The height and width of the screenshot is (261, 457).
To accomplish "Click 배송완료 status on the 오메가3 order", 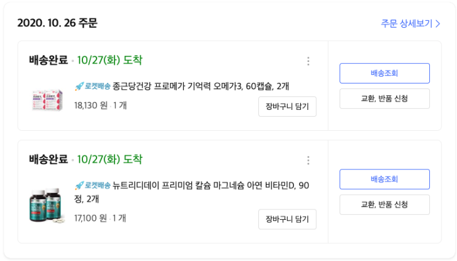I will click(49, 60).
